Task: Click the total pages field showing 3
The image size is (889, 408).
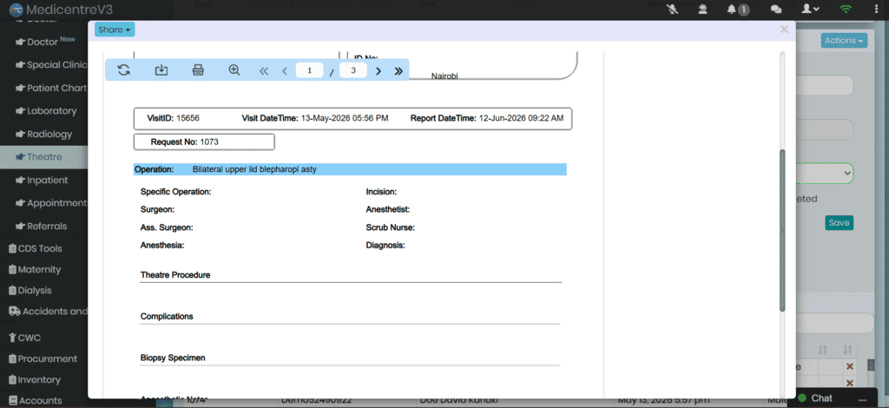Action: (353, 70)
